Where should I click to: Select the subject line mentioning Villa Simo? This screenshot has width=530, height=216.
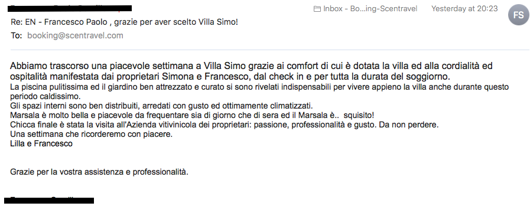pyautogui.click(x=125, y=22)
